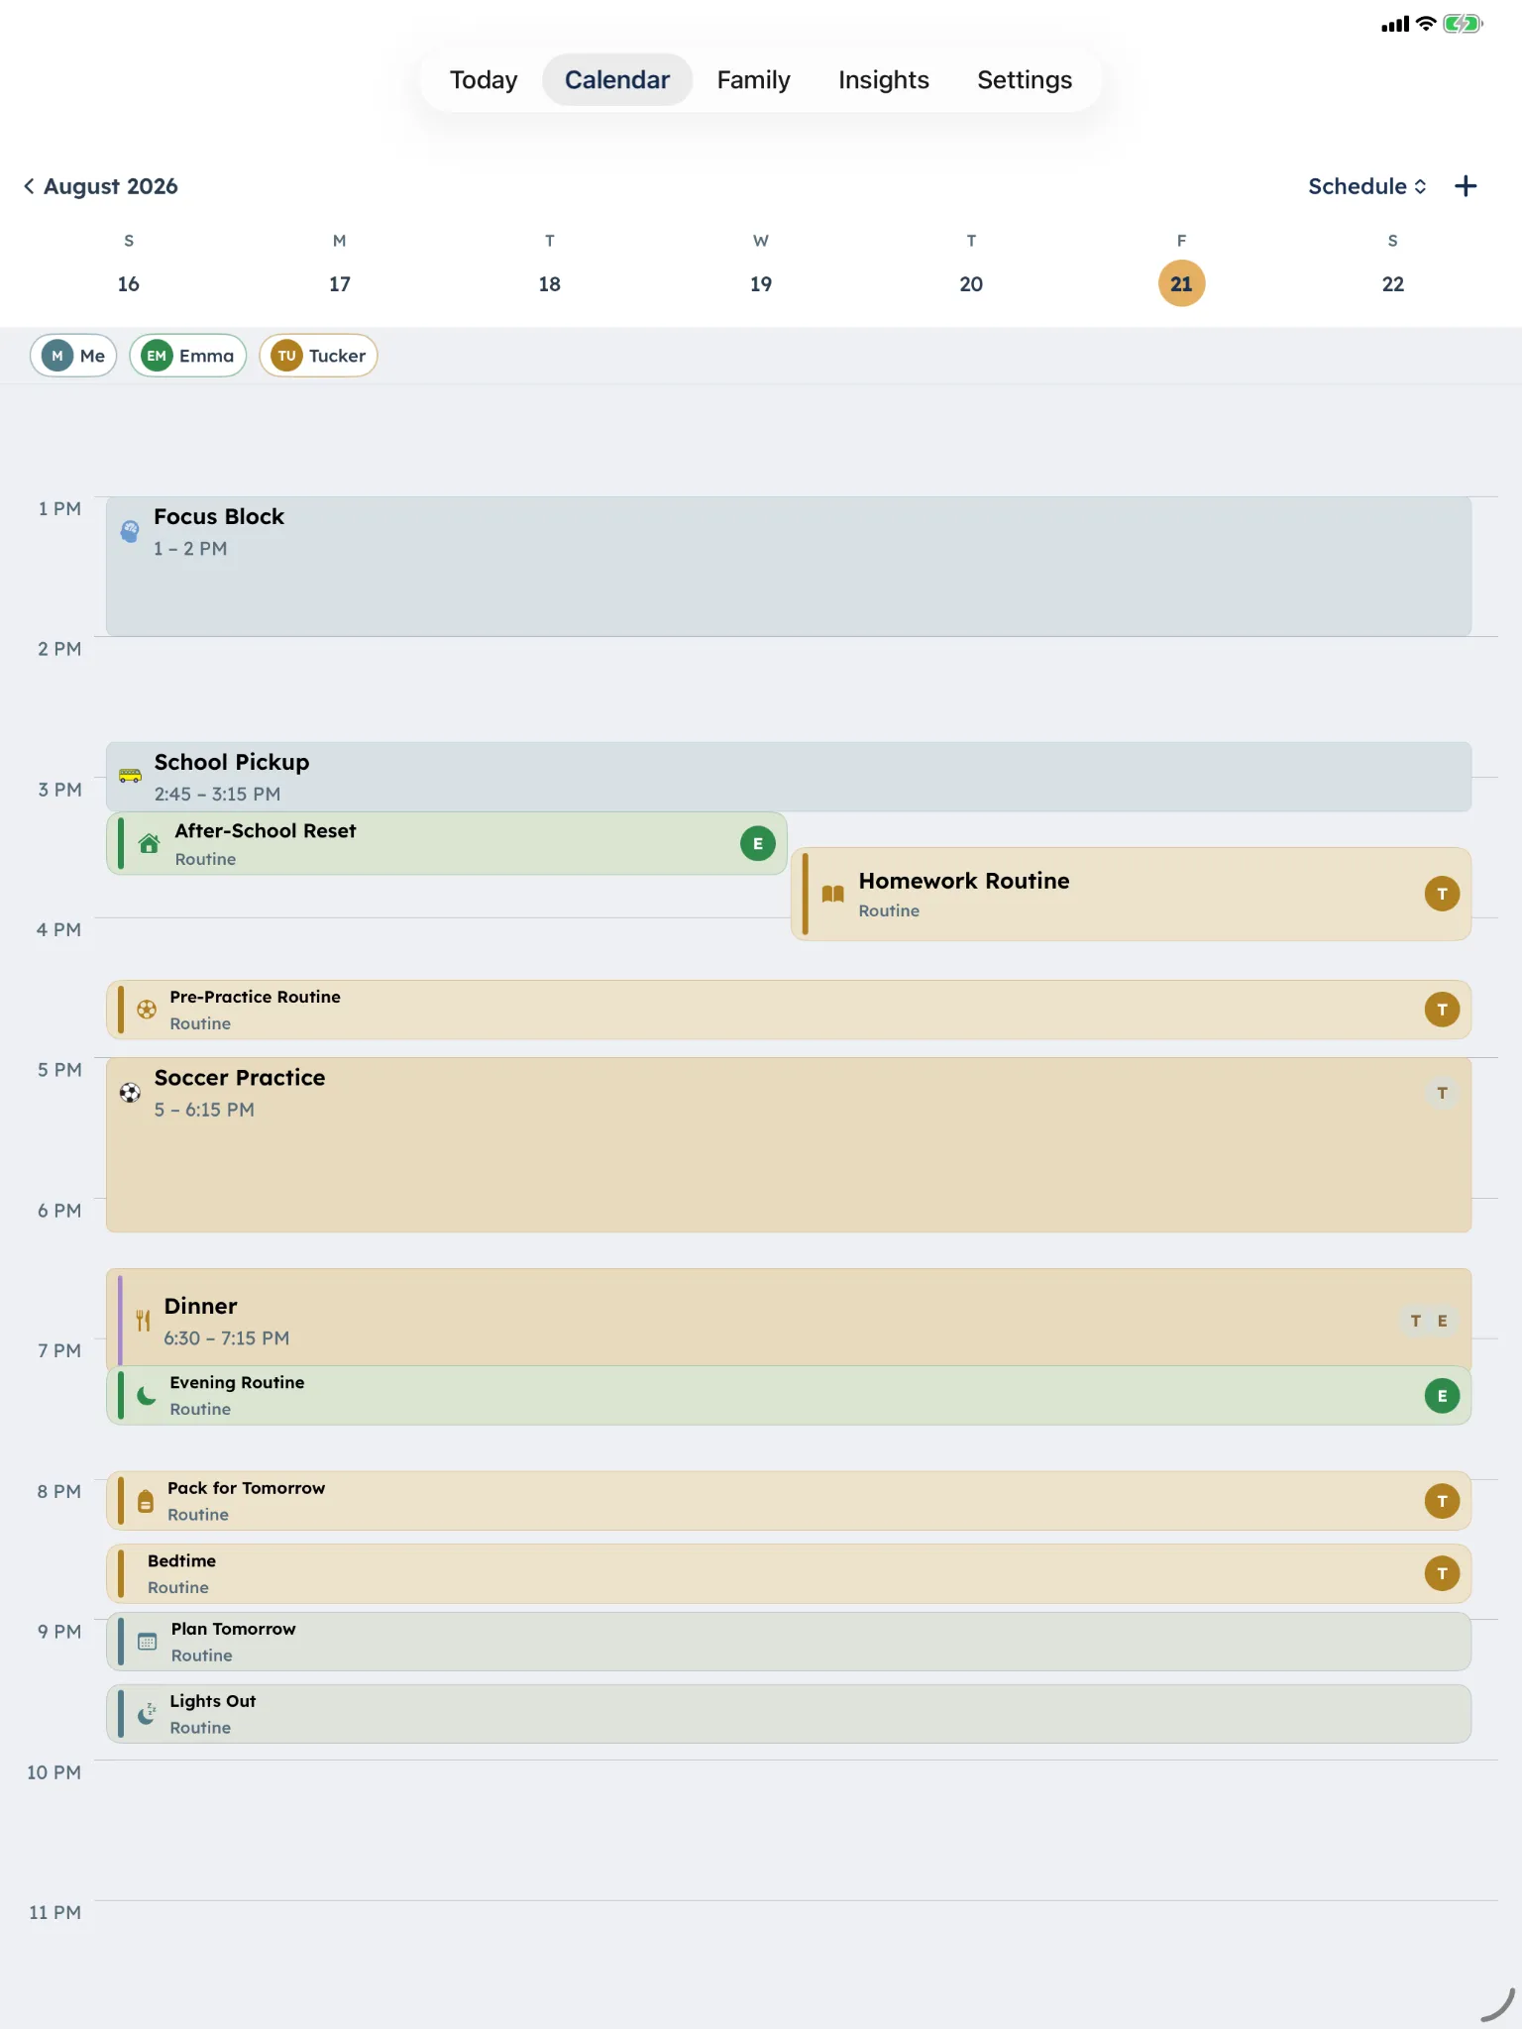Click the open book Homework Routine icon
This screenshot has height=2029, width=1522.
(833, 895)
